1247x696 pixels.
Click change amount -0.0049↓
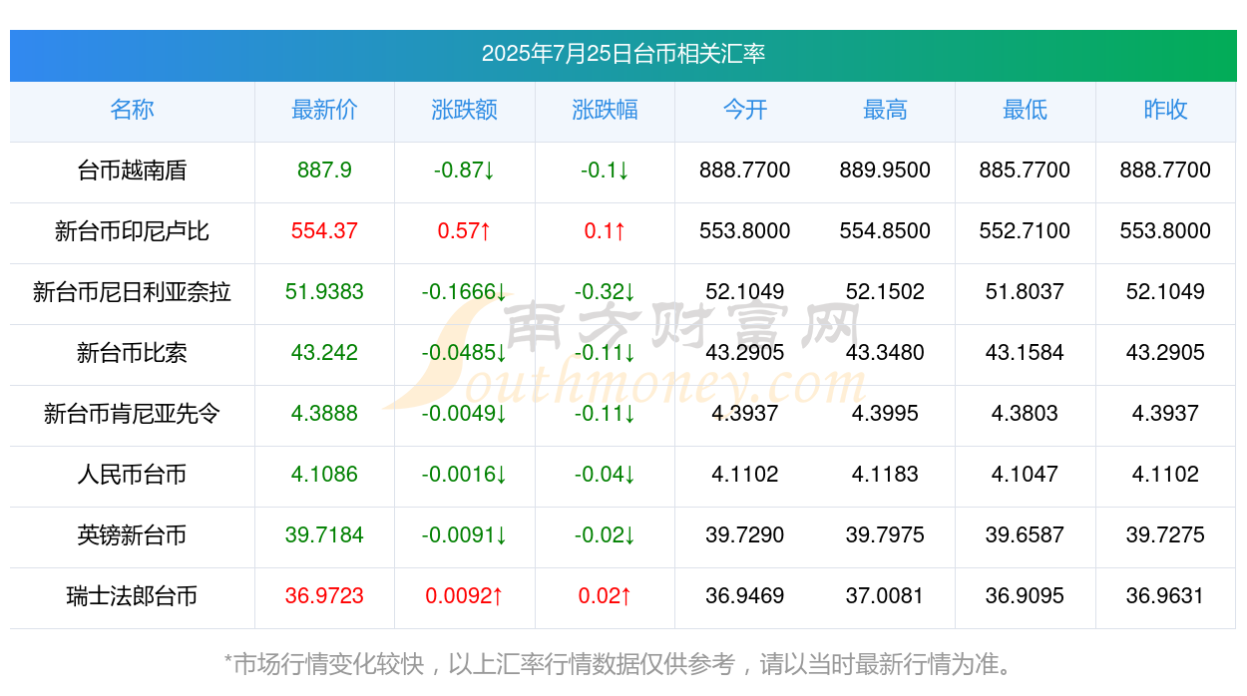(x=465, y=414)
